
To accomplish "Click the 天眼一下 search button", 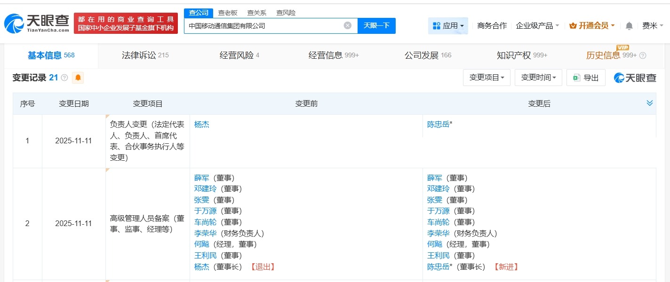I will pos(376,26).
